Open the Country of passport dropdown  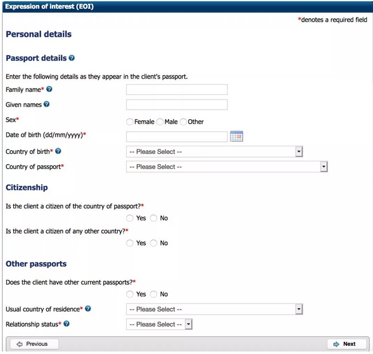tap(227, 167)
